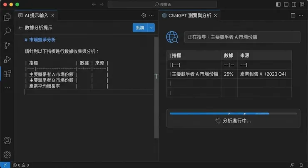Click the top search command field
The image size is (308, 168).
pyautogui.click(x=162, y=4)
